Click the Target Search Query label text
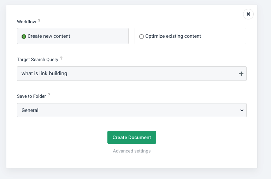 [37, 60]
